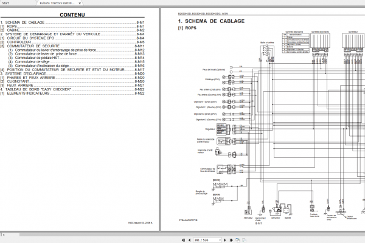Screen dimensions: 365x243
Task: Jump to the last page
Action: (x=231, y=240)
